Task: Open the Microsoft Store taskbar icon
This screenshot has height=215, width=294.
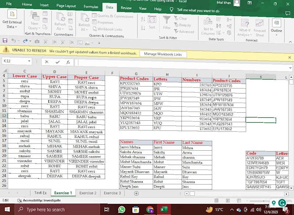Action: 136,210
